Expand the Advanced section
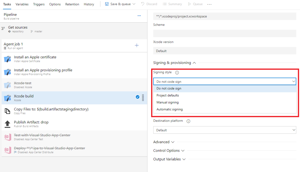The width and height of the screenshot is (300, 172). pos(164,142)
